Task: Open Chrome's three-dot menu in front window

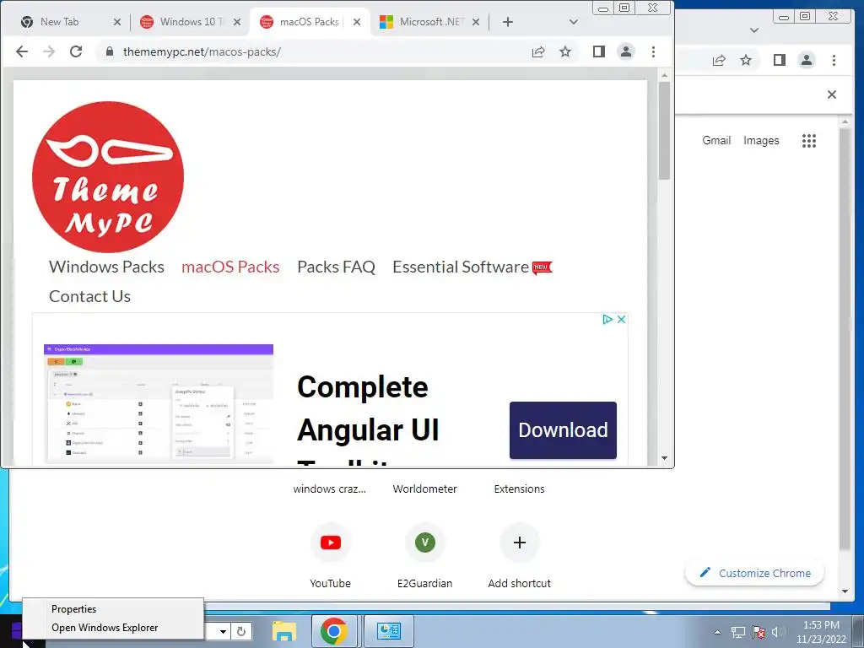Action: click(x=654, y=51)
